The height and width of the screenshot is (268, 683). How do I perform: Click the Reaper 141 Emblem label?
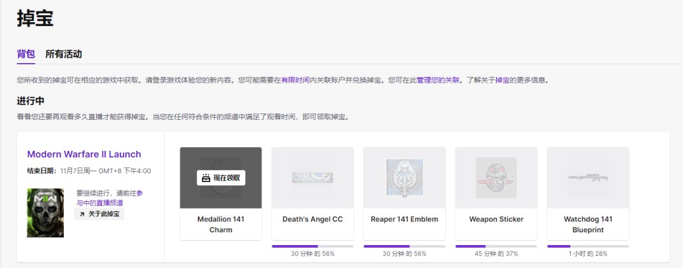(405, 219)
